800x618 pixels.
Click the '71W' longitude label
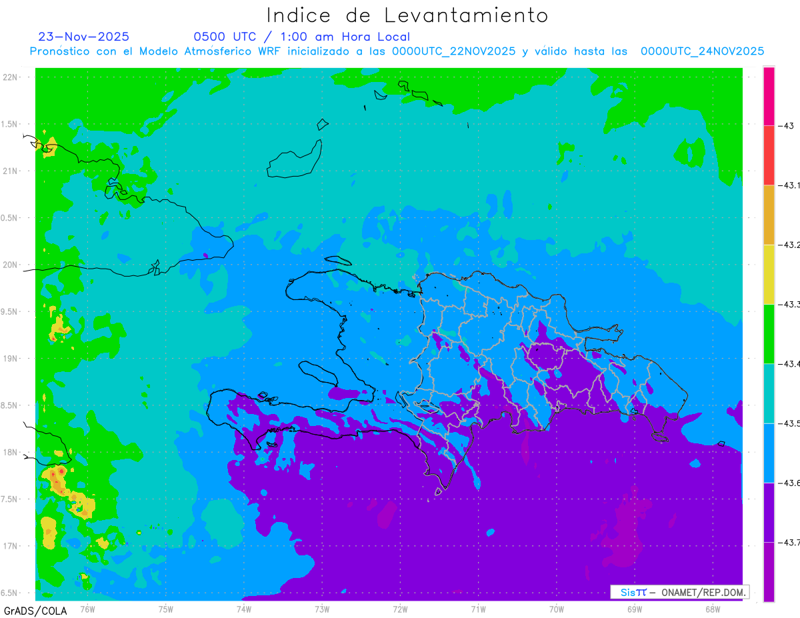pyautogui.click(x=478, y=609)
